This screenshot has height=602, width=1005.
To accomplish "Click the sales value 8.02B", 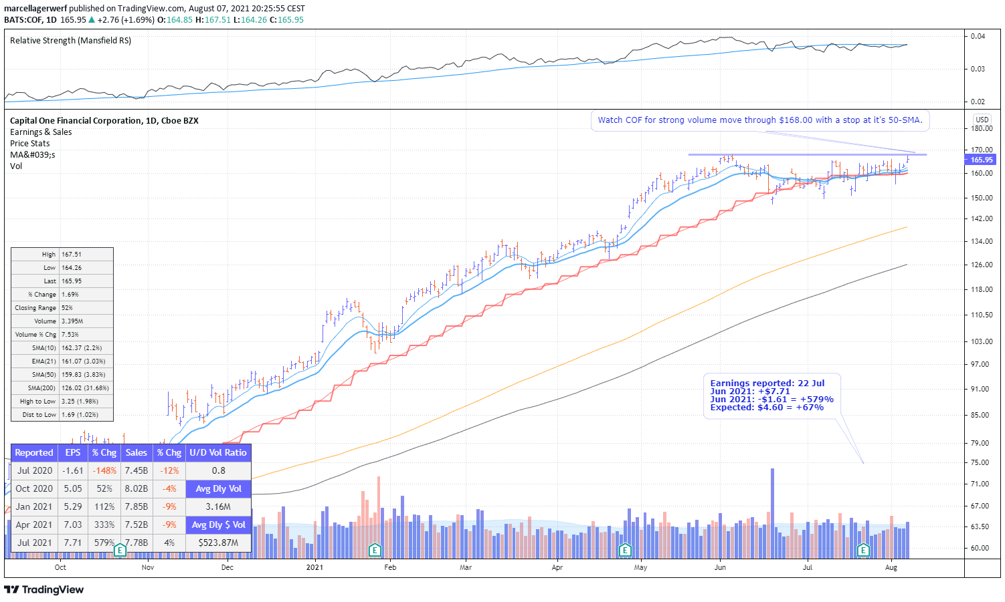I will click(x=136, y=489).
